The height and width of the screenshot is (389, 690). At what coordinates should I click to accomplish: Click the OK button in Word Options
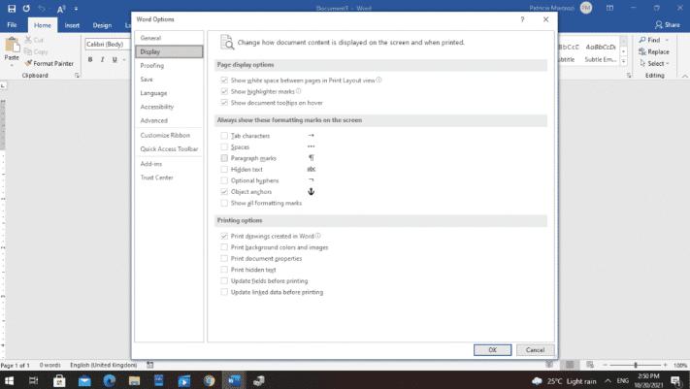492,350
